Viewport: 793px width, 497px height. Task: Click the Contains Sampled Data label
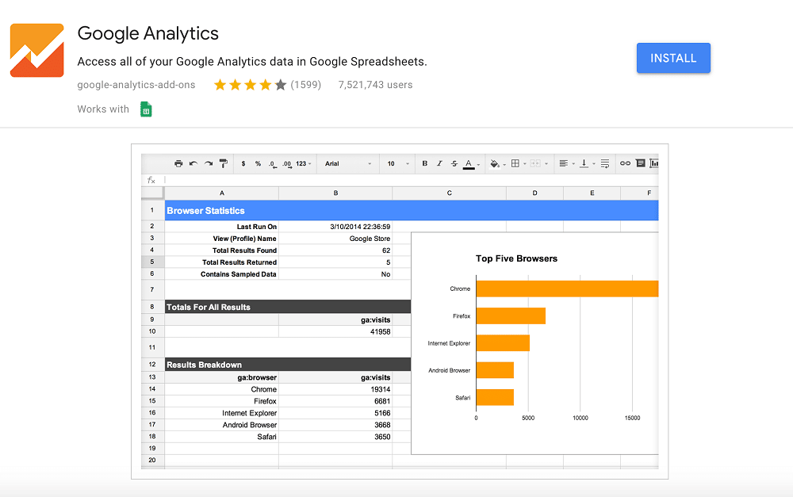[238, 274]
